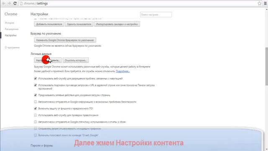Click the Браузер по умолчанию heading

pyautogui.click(x=46, y=34)
